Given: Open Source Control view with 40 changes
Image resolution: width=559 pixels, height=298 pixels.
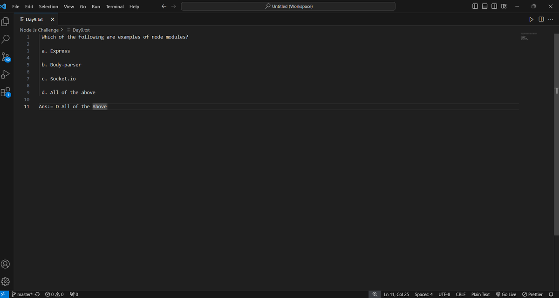Looking at the screenshot, I should pyautogui.click(x=6, y=57).
